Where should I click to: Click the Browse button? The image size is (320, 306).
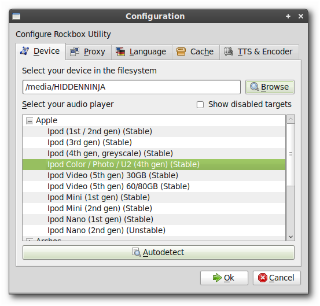270,87
